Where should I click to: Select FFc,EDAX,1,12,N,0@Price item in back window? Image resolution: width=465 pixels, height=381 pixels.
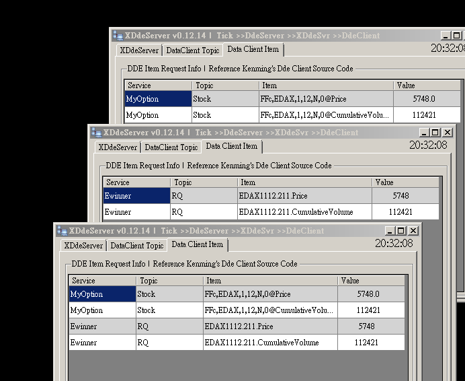pos(326,99)
